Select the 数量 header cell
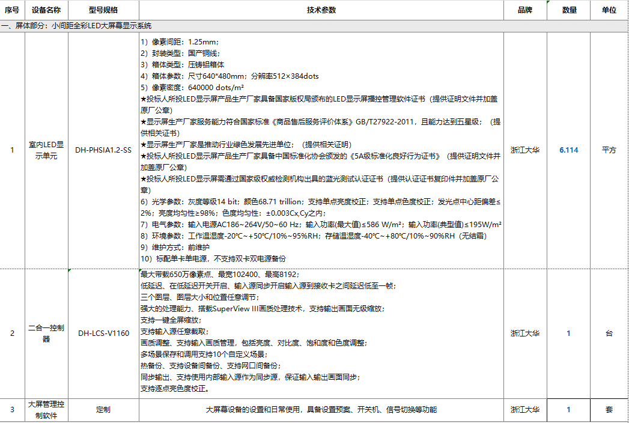The height and width of the screenshot is (423, 629). point(569,10)
